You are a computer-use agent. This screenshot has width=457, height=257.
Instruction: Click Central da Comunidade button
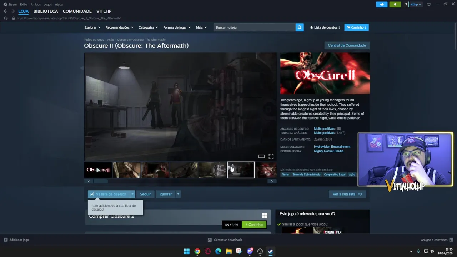pos(347,45)
